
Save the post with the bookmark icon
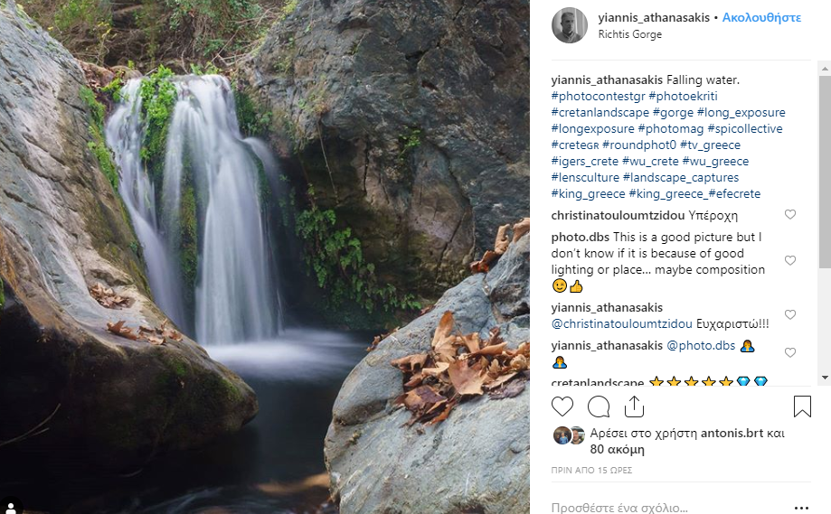pos(802,407)
